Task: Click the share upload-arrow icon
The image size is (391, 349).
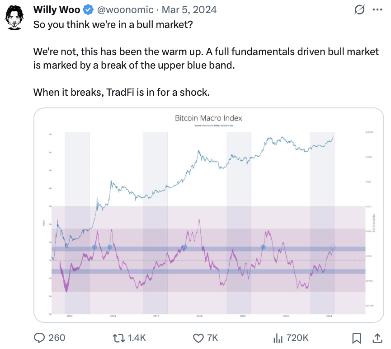Action: coord(377,337)
